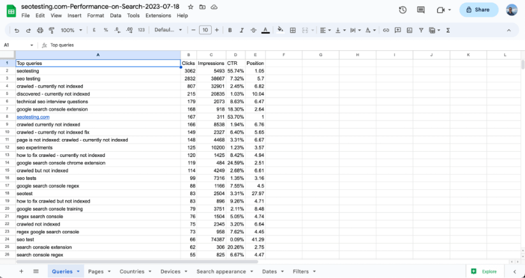Insert chart icon

(x=410, y=30)
